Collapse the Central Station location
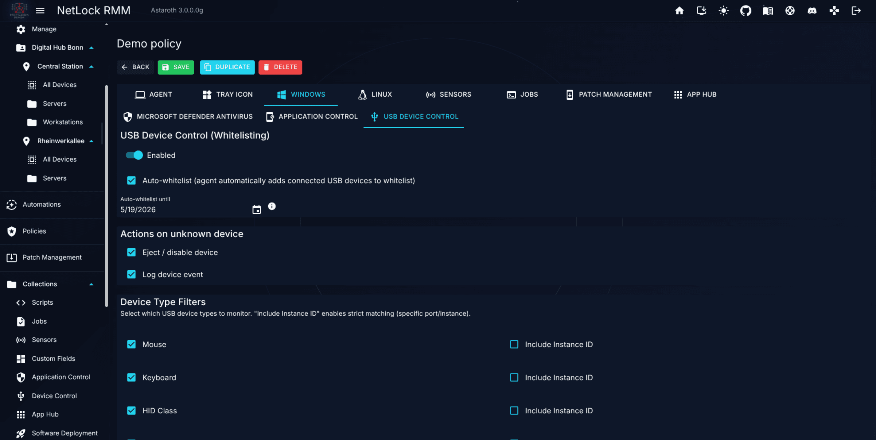Screen dimensions: 876x440 (91, 66)
